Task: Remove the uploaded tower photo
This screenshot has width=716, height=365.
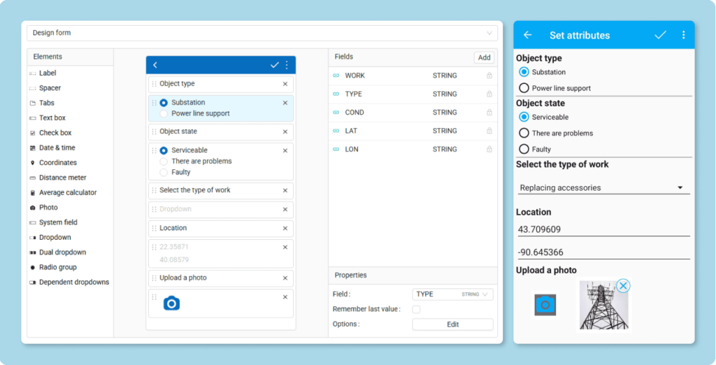Action: 623,286
